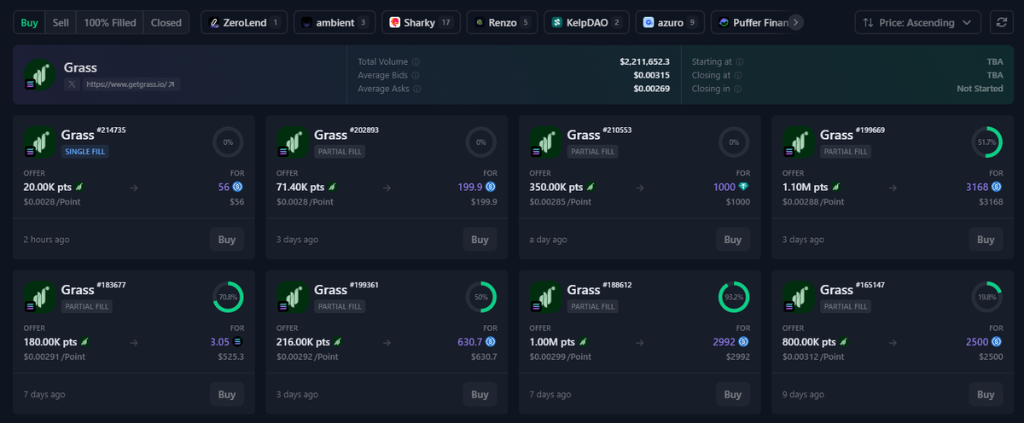Click the Grass logo on offer #165147
The height and width of the screenshot is (423, 1024).
pyautogui.click(x=799, y=297)
